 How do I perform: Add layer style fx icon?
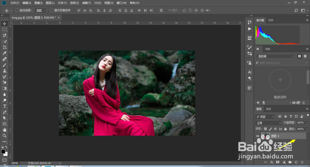[272, 162]
